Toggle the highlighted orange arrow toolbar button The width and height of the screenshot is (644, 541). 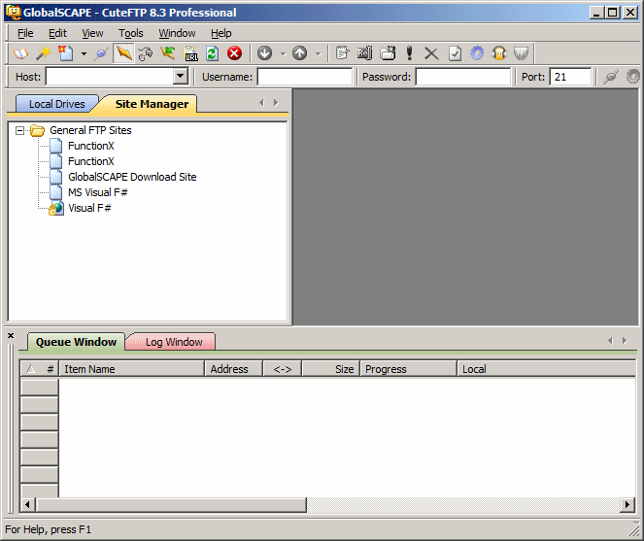[123, 53]
